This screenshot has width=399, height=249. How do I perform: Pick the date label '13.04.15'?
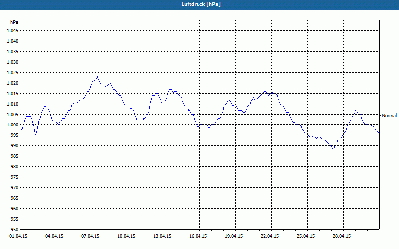click(x=162, y=236)
